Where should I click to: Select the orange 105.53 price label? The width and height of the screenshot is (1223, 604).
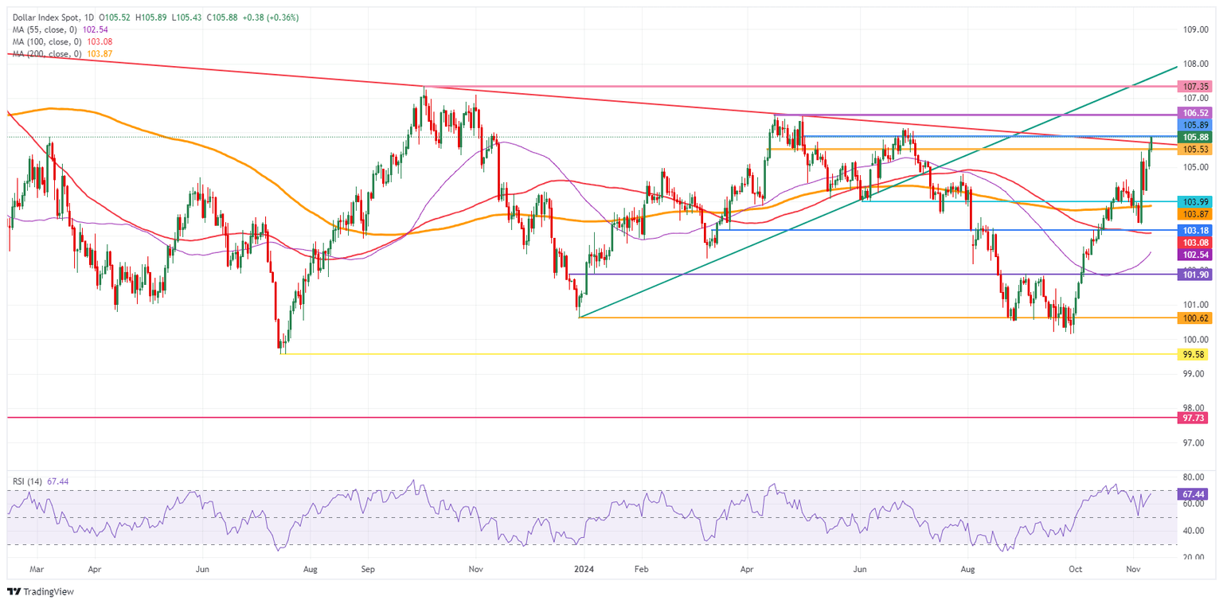point(1194,149)
